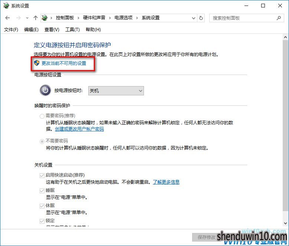Click the scrollbar up arrow
The width and height of the screenshot is (289, 246).
point(286,37)
